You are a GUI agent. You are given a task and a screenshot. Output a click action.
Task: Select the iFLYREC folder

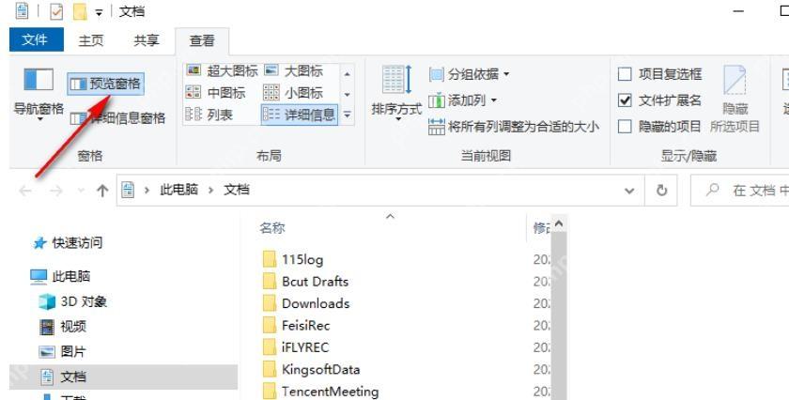[296, 347]
